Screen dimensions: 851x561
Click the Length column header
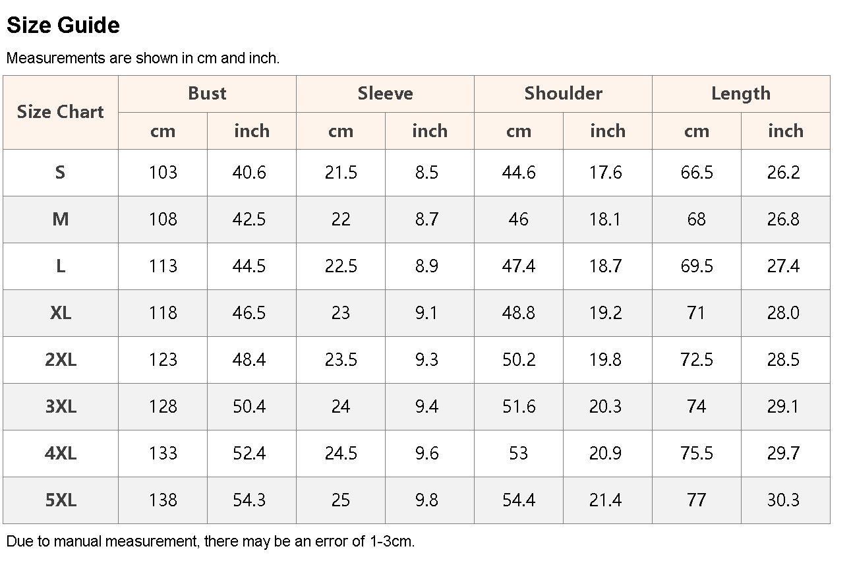click(x=741, y=94)
